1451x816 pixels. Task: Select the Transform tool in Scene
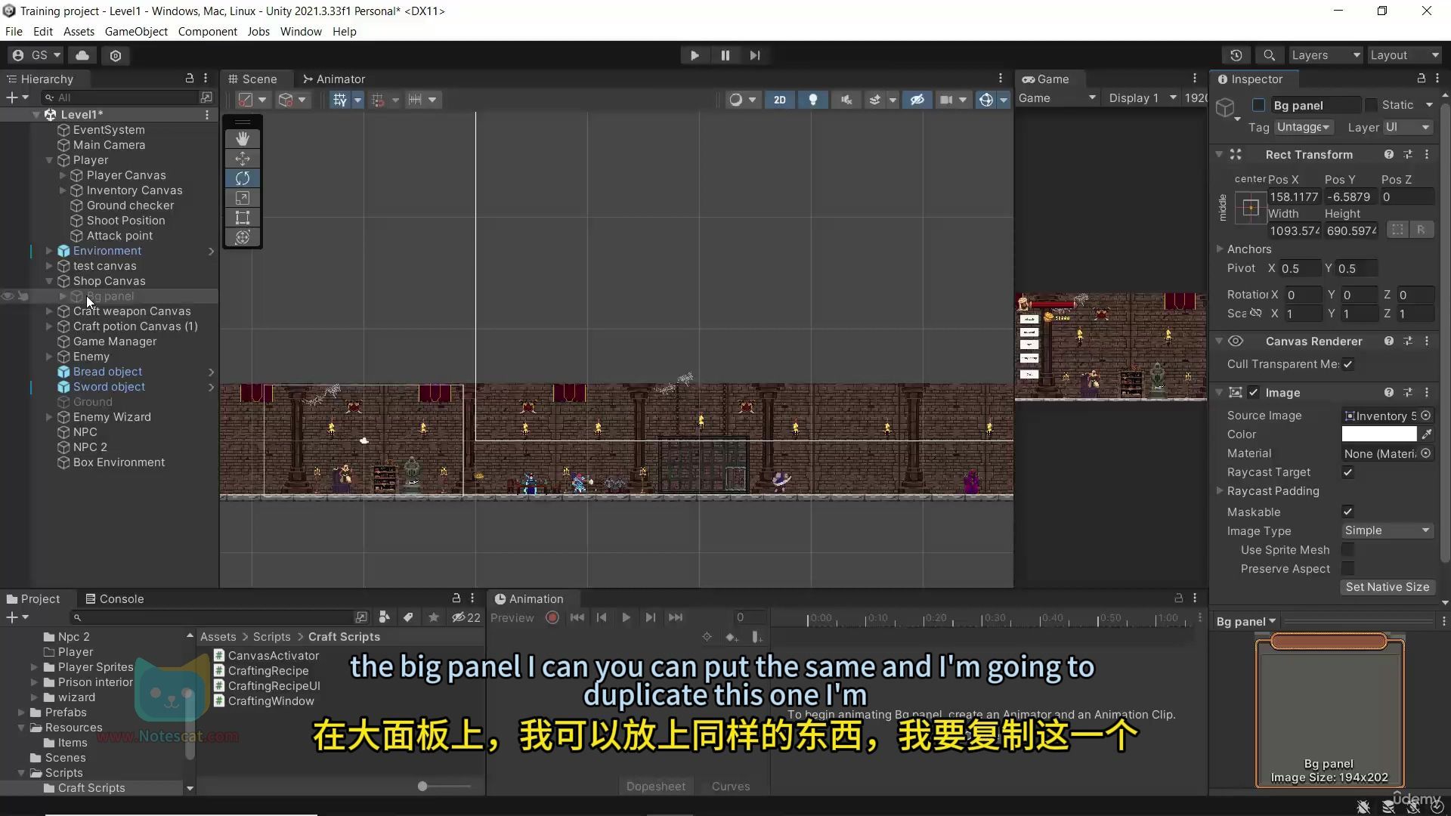coord(243,237)
